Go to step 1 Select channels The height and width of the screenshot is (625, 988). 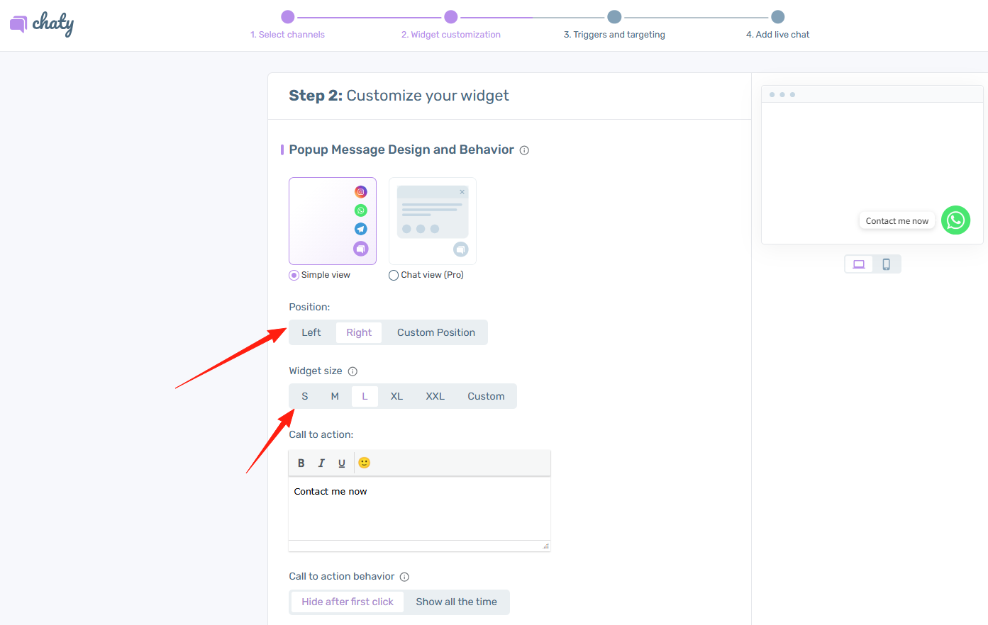click(x=287, y=35)
